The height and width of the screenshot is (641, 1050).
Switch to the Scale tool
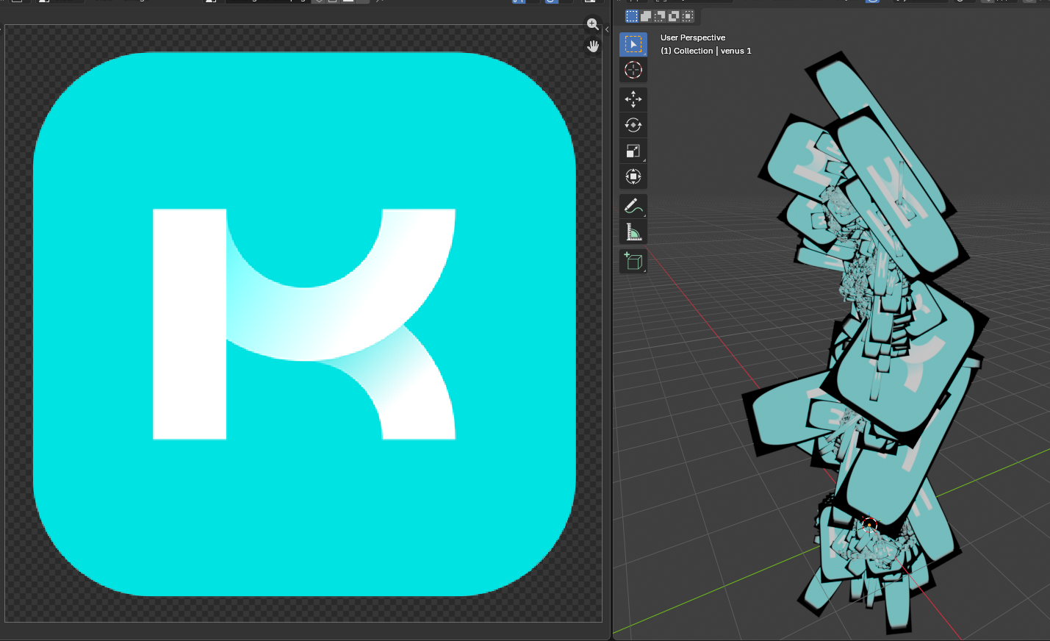pos(633,151)
